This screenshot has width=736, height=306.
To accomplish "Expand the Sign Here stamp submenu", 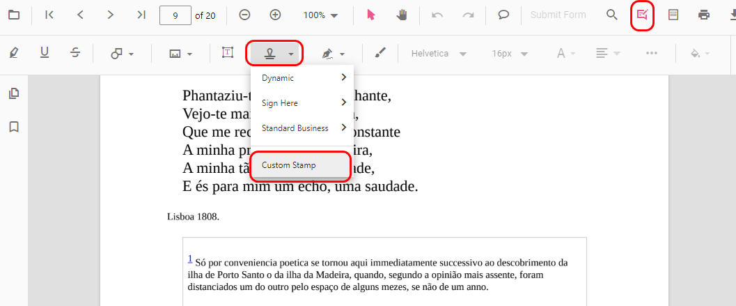I will [x=302, y=102].
